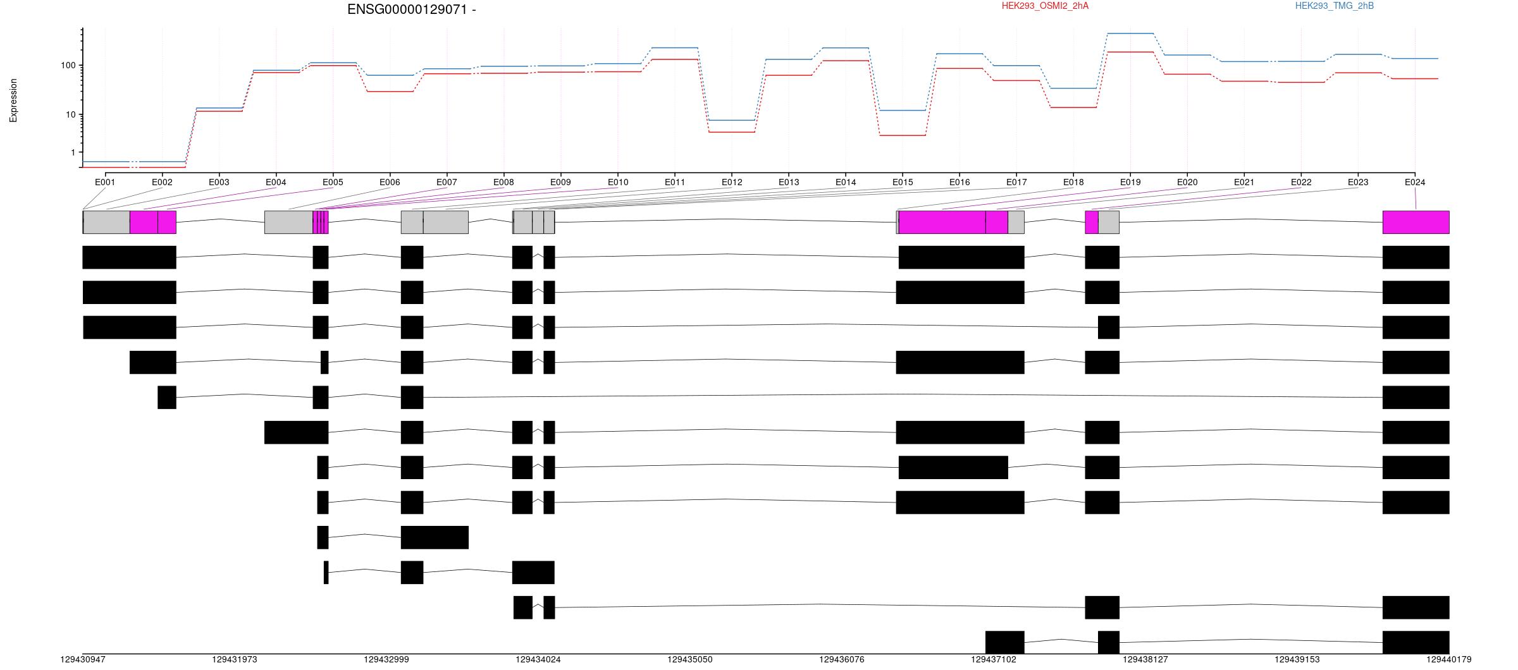Click the E016 exon label
The image size is (1518, 670).
(960, 182)
